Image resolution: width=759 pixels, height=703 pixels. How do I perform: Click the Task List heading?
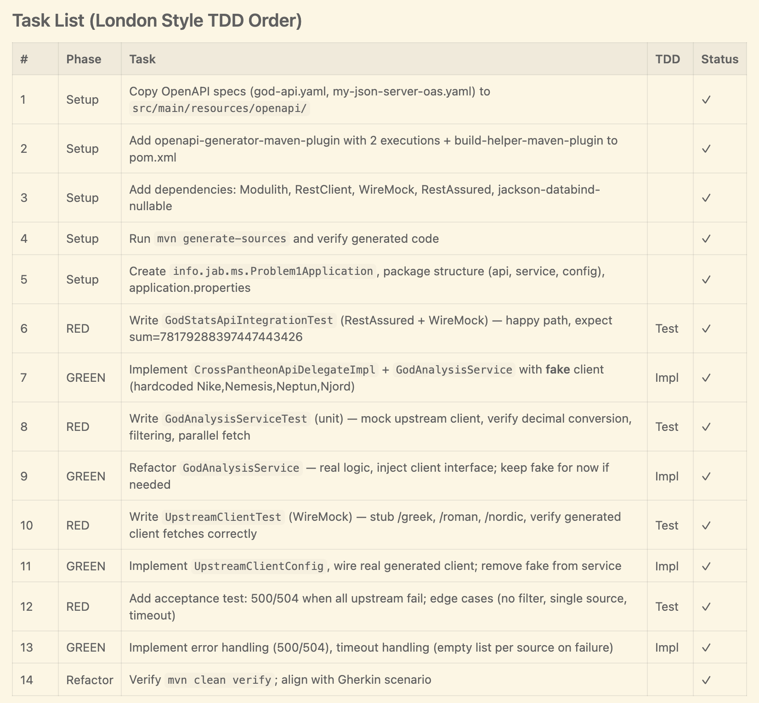(157, 21)
